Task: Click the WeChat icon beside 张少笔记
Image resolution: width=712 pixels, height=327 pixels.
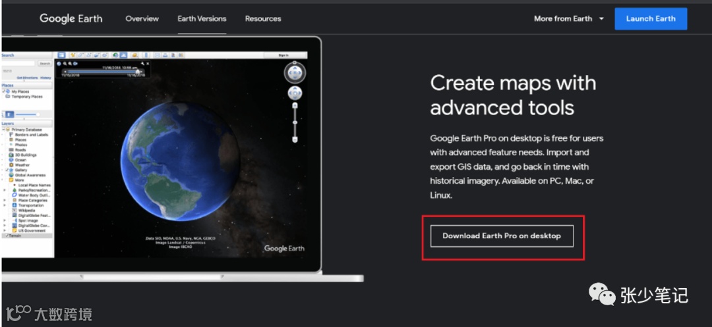Action: pyautogui.click(x=602, y=295)
